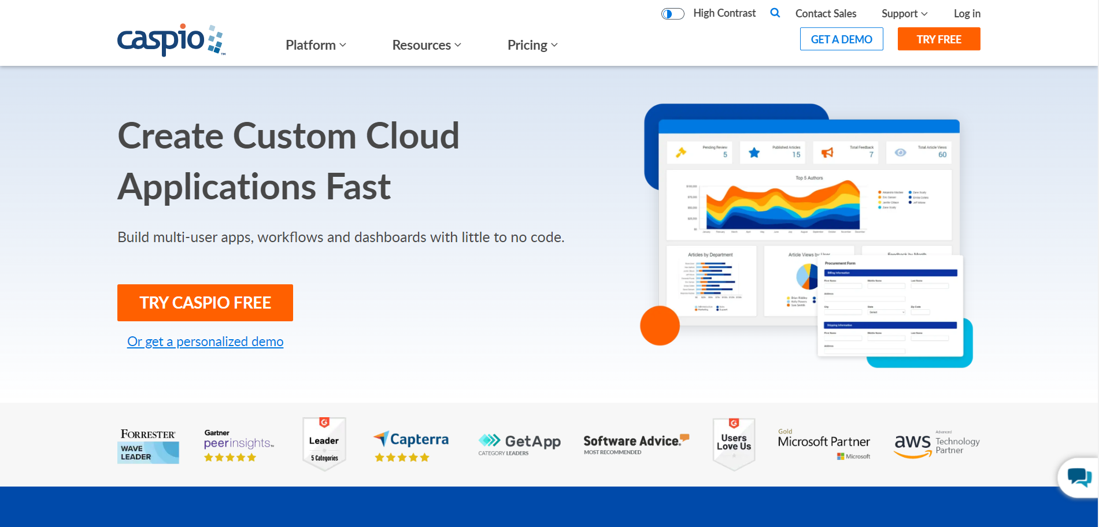Expand the Pricing menu chevron
Viewport: 1099px width, 527px height.
(x=554, y=45)
